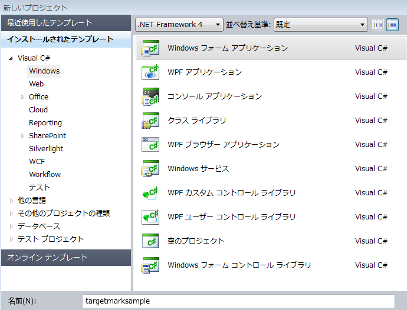The width and height of the screenshot is (407, 310).
Task: Select 'WPF ブラウザー アプリケーション' template name
Action: [x=224, y=144]
